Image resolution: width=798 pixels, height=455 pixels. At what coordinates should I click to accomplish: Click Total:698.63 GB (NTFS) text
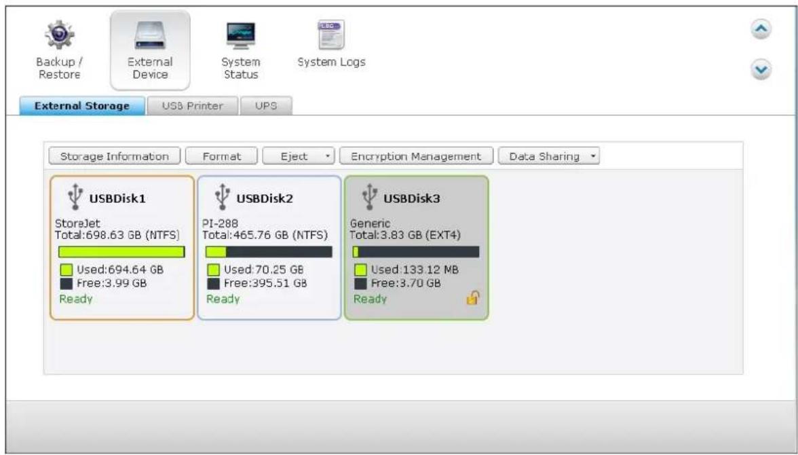117,236
